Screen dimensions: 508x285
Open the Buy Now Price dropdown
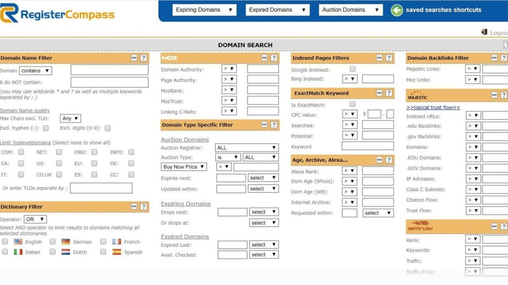pos(184,167)
